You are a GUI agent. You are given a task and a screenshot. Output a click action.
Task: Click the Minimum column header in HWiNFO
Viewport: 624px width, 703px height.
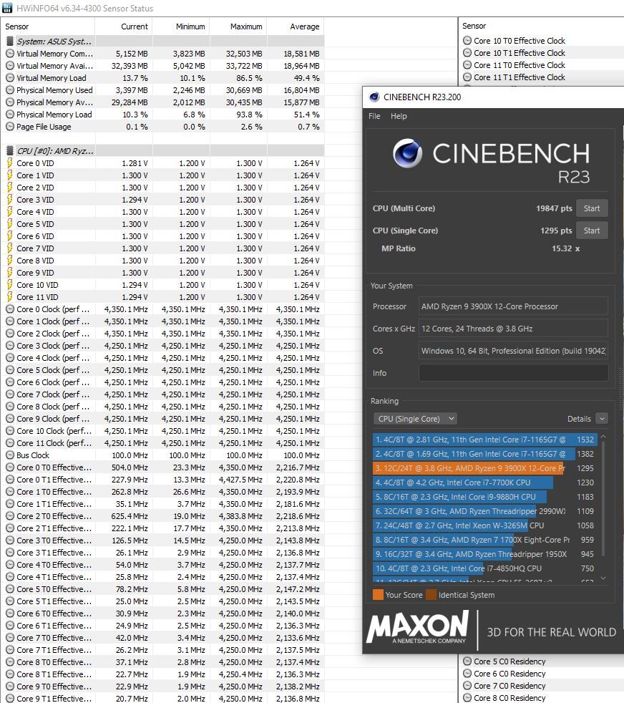coord(181,26)
